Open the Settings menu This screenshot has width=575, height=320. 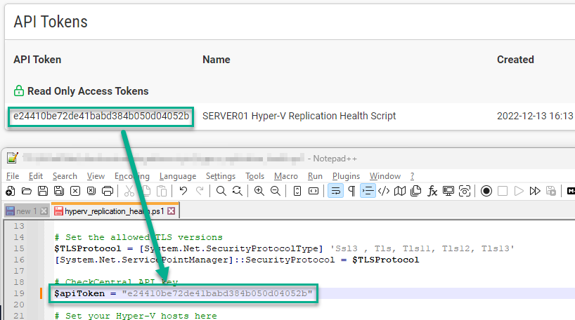[x=221, y=176]
